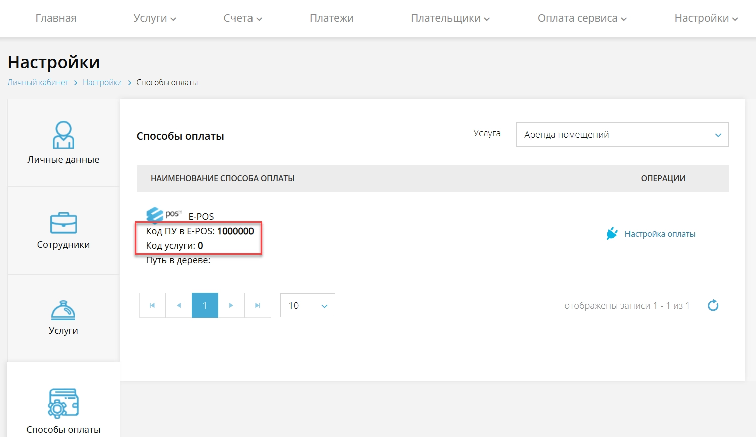Refresh the payment methods list
756x437 pixels.
[x=713, y=305]
